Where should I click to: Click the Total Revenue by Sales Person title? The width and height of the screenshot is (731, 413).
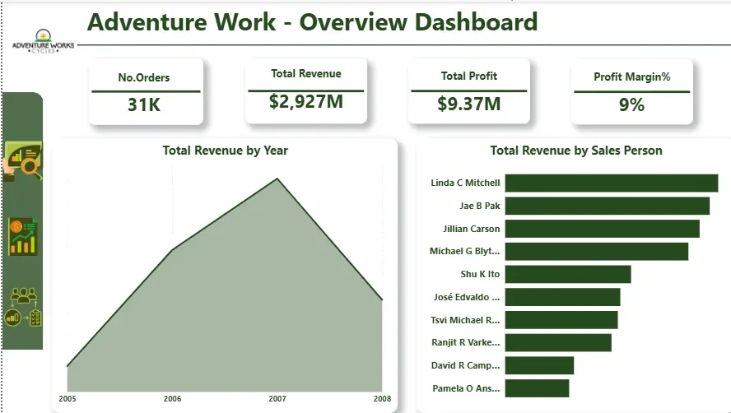[x=576, y=151]
